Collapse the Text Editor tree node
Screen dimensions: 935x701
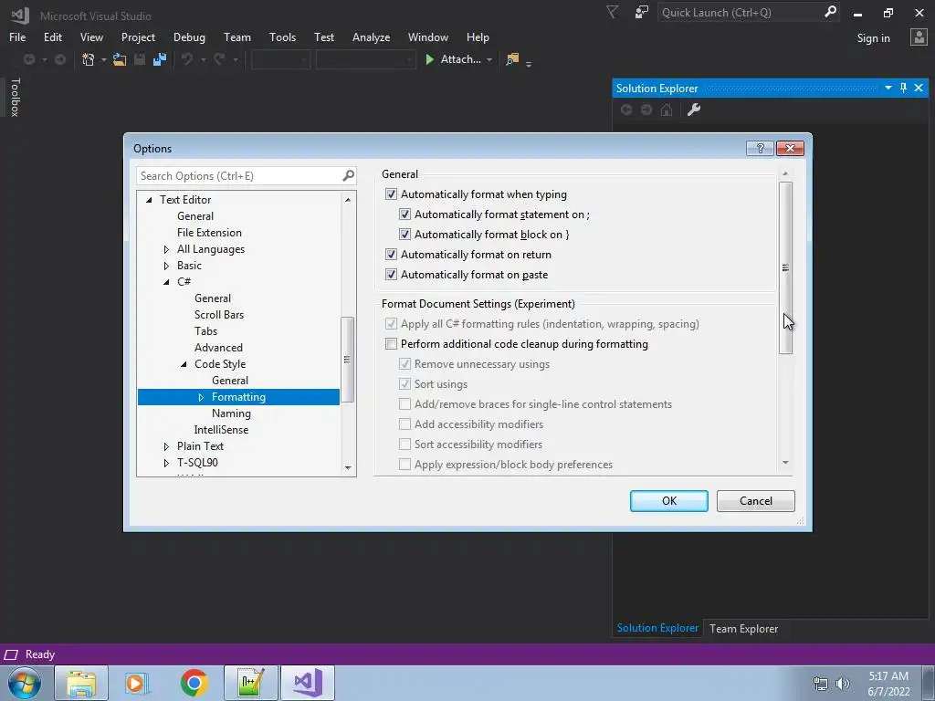149,200
